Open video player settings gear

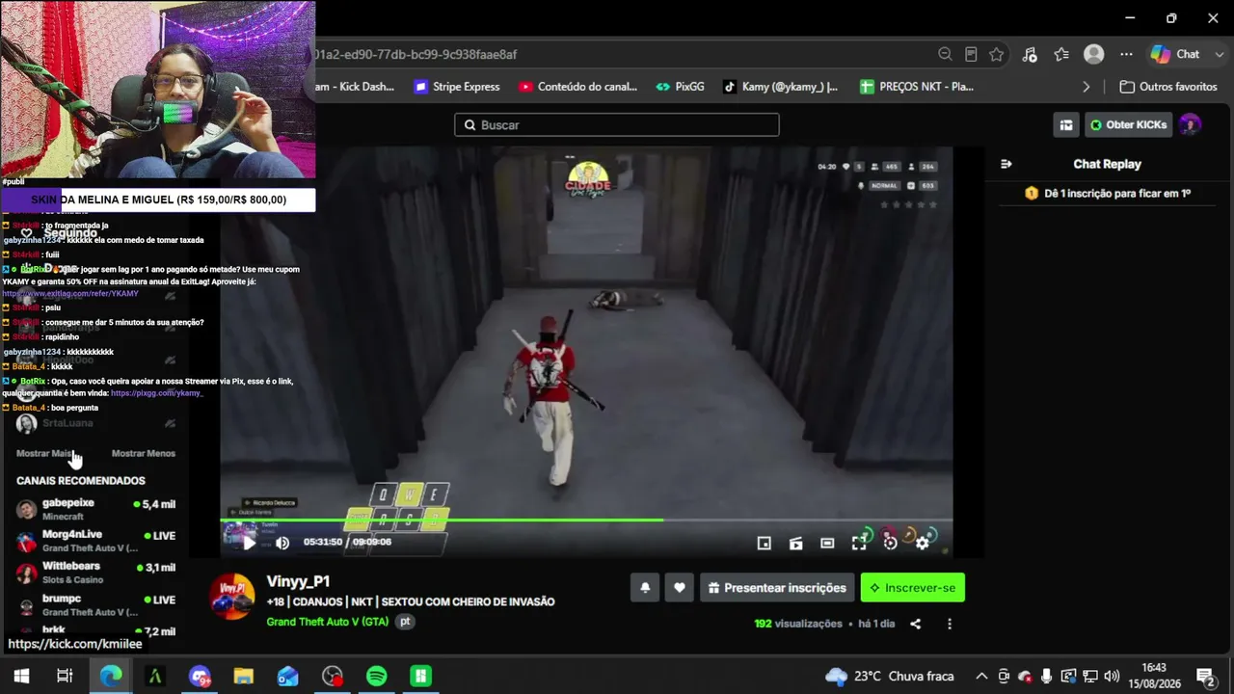(923, 544)
